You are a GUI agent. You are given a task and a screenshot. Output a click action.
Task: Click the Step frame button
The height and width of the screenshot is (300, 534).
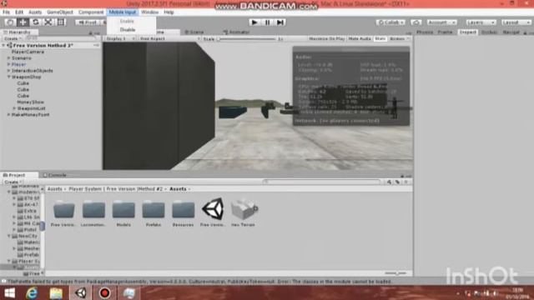pyautogui.click(x=280, y=22)
